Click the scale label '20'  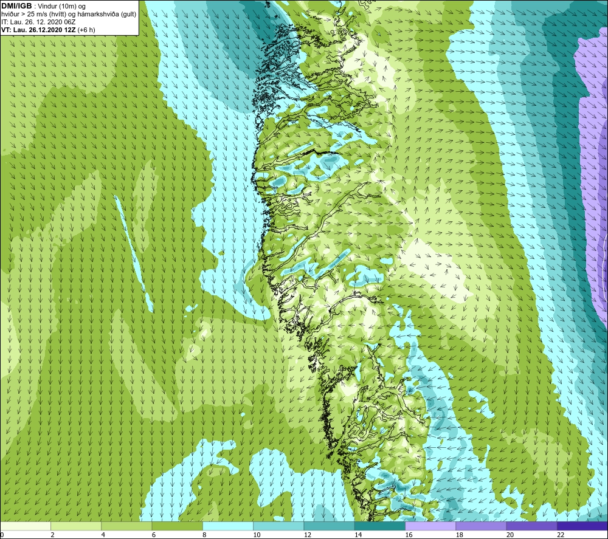(x=510, y=535)
